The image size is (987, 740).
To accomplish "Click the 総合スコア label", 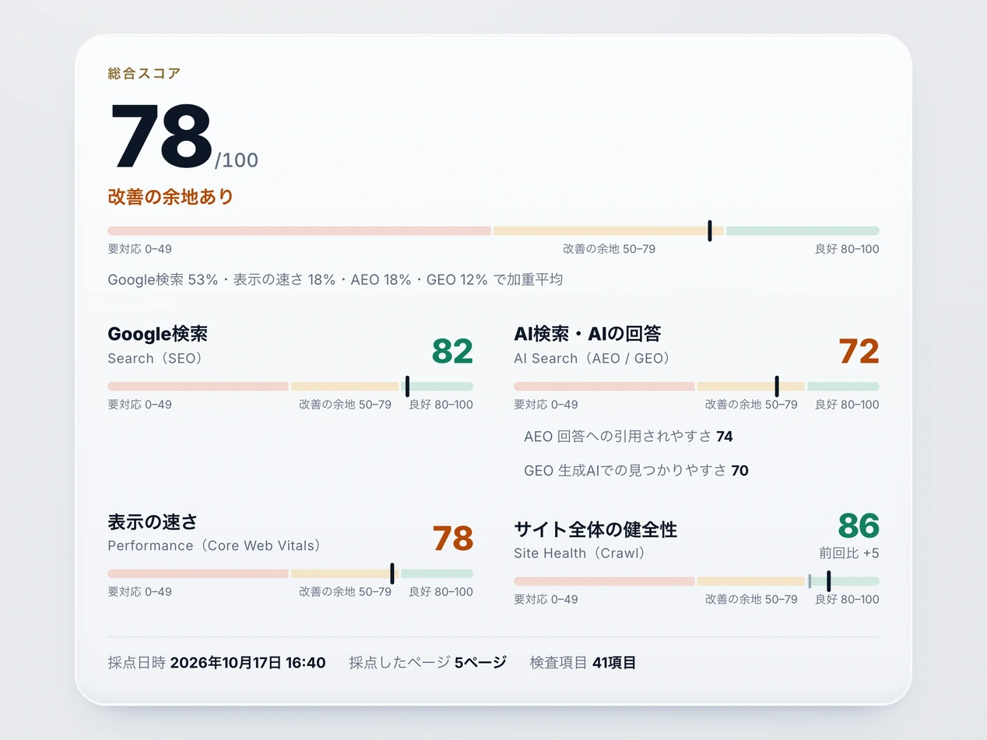I will point(144,74).
